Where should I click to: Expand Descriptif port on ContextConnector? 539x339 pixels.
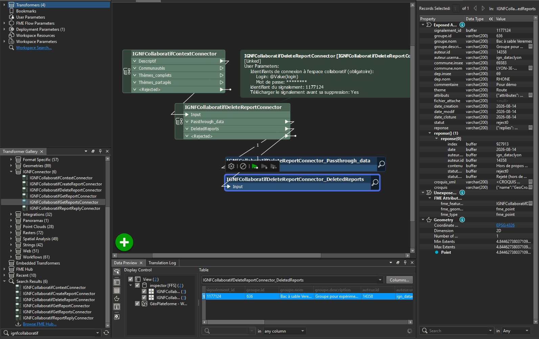coord(135,61)
